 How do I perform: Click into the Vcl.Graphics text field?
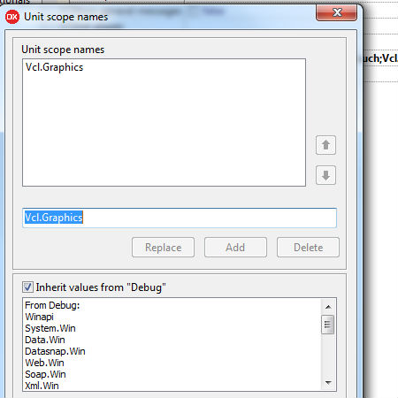[x=180, y=218]
